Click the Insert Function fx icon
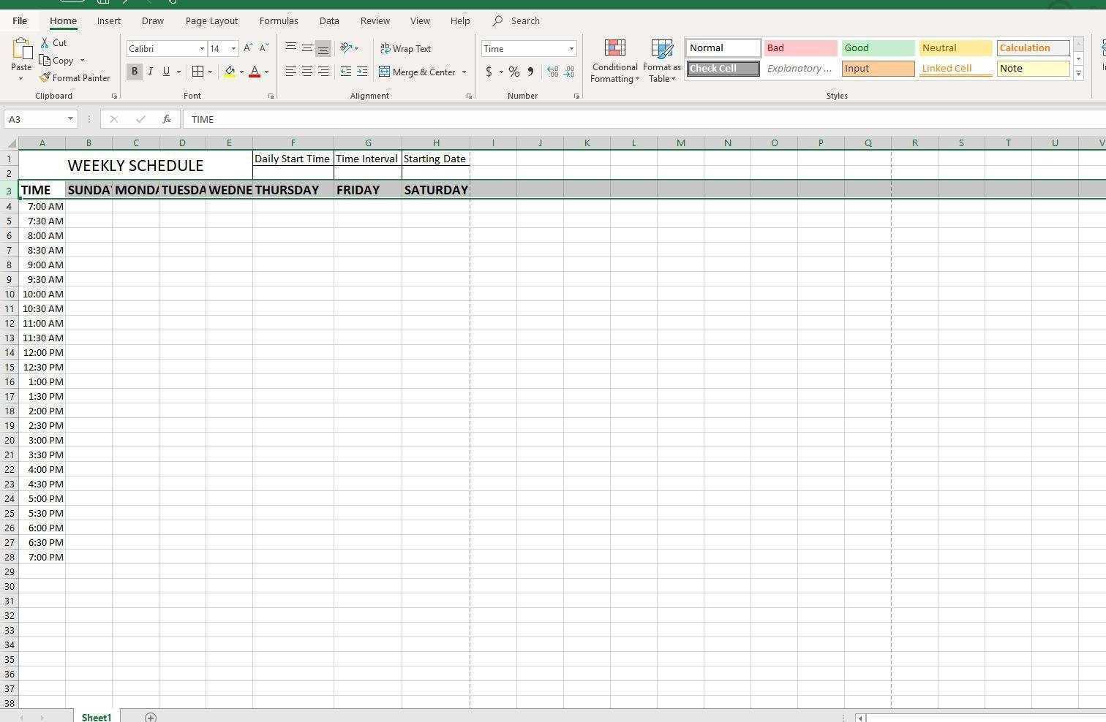 [167, 119]
